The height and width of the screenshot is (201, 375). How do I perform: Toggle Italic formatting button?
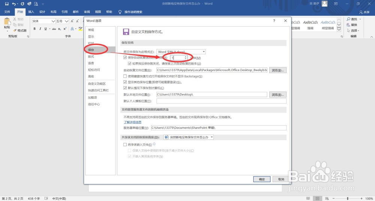click(x=40, y=29)
